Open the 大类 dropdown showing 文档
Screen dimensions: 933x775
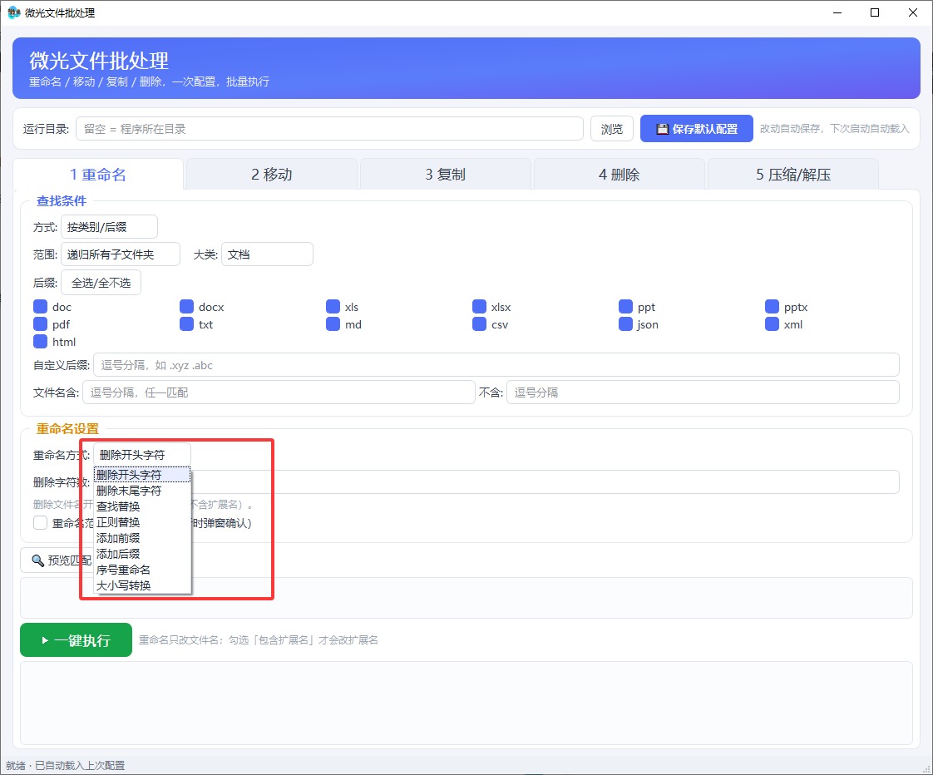coord(267,254)
